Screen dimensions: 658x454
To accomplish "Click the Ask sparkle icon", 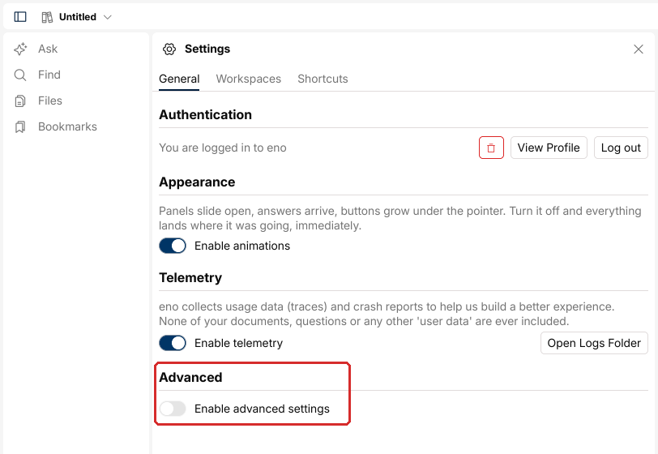I will click(20, 49).
